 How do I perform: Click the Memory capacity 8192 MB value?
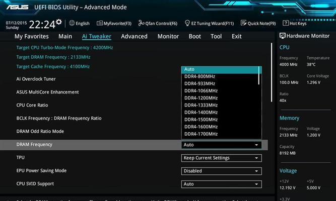(287, 153)
